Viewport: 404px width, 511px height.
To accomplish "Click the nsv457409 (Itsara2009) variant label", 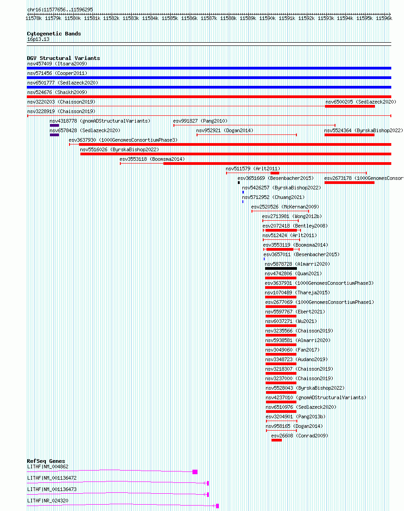I will [57, 64].
